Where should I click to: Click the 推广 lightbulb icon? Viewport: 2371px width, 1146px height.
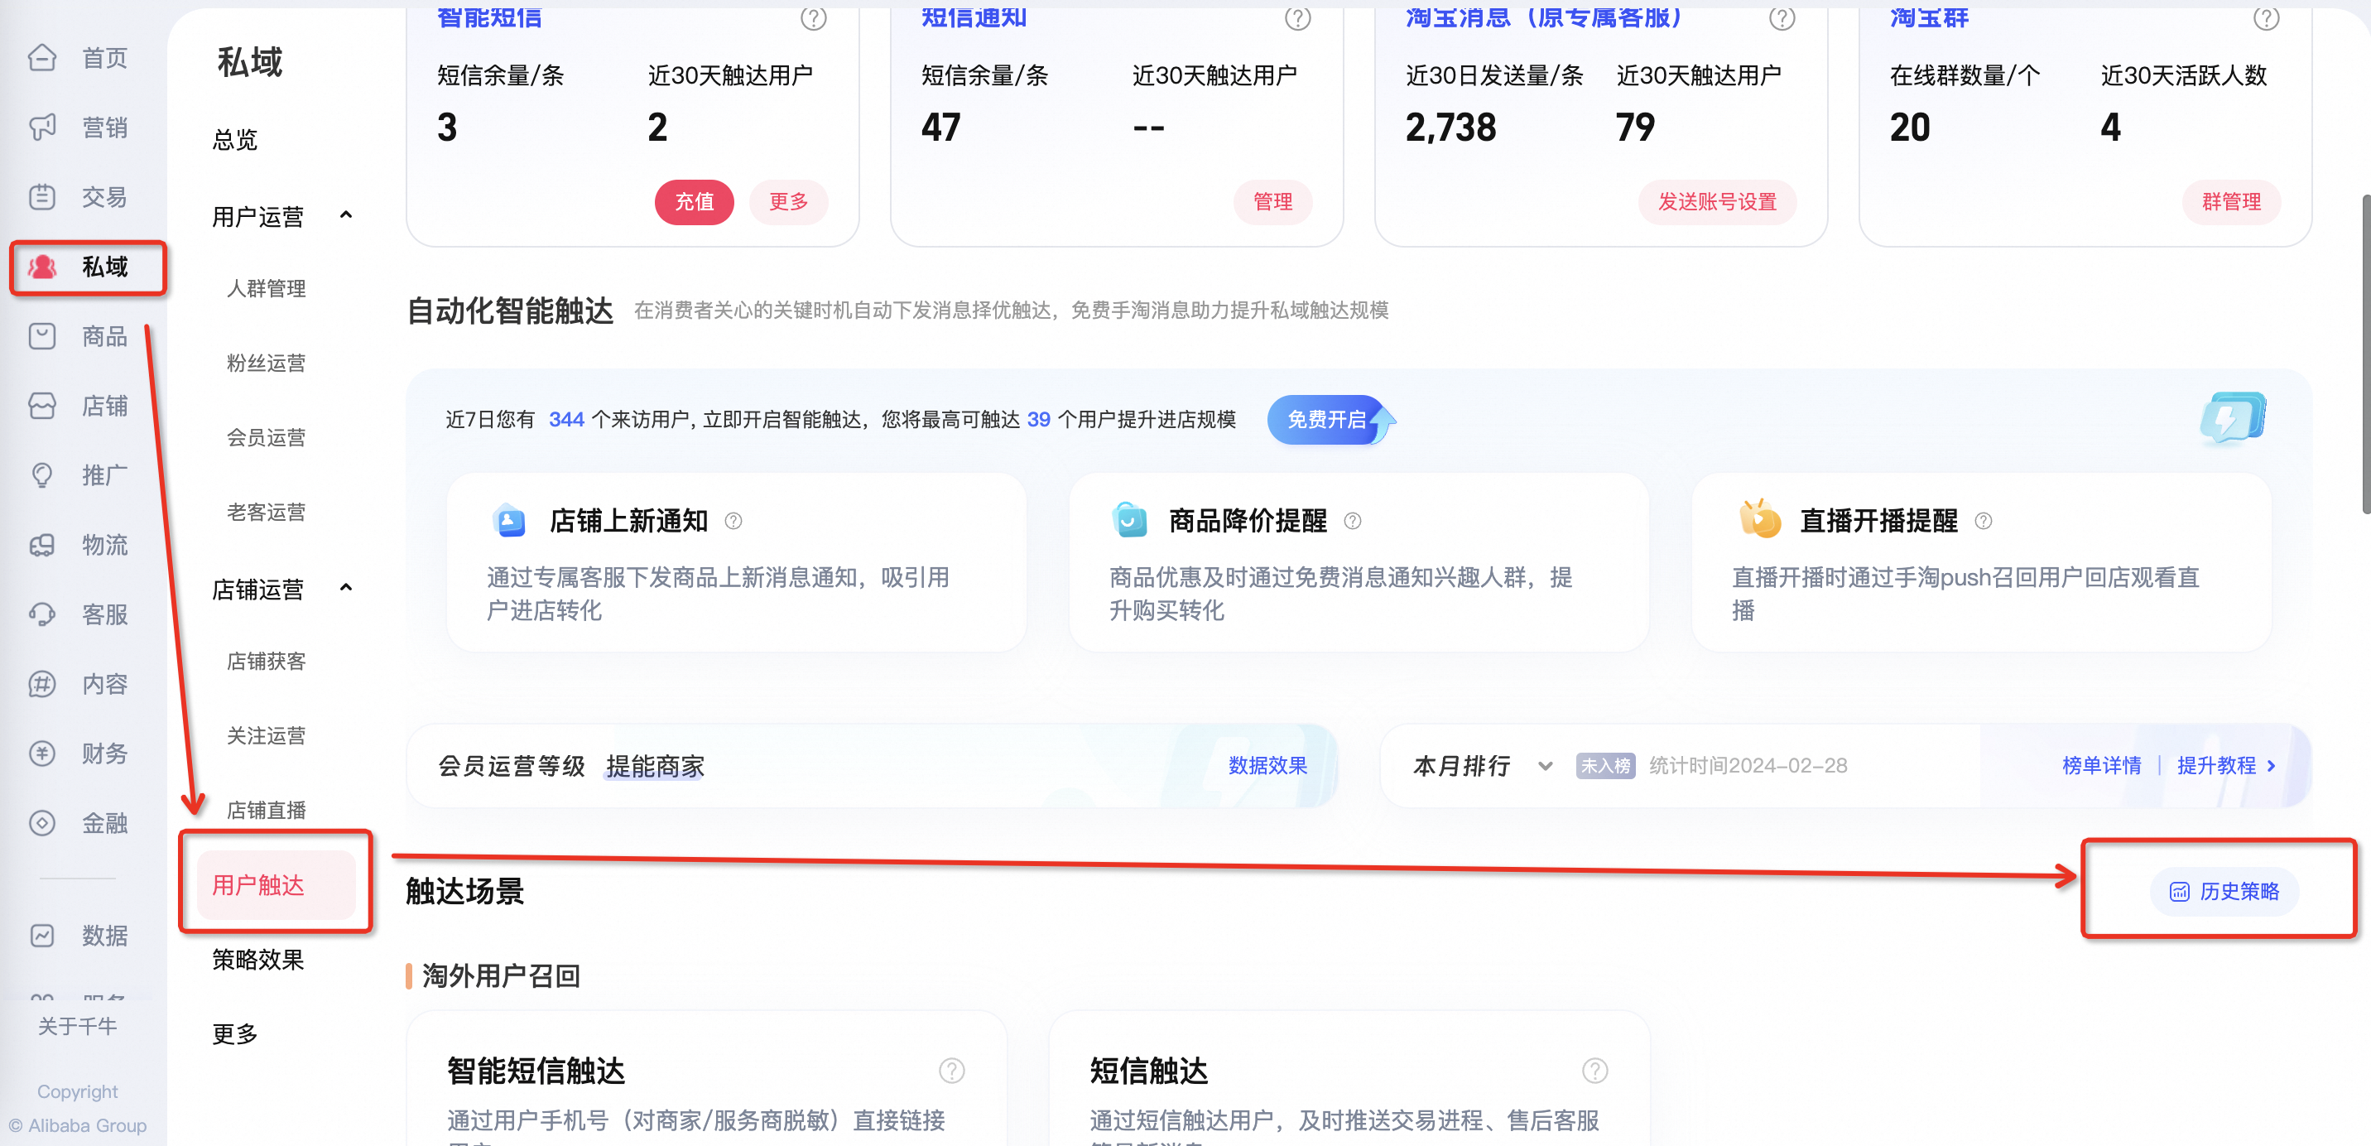pyautogui.click(x=41, y=475)
